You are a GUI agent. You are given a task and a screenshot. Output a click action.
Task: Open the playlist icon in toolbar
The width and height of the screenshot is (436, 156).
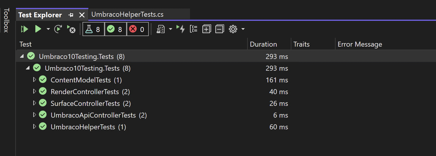[161, 29]
